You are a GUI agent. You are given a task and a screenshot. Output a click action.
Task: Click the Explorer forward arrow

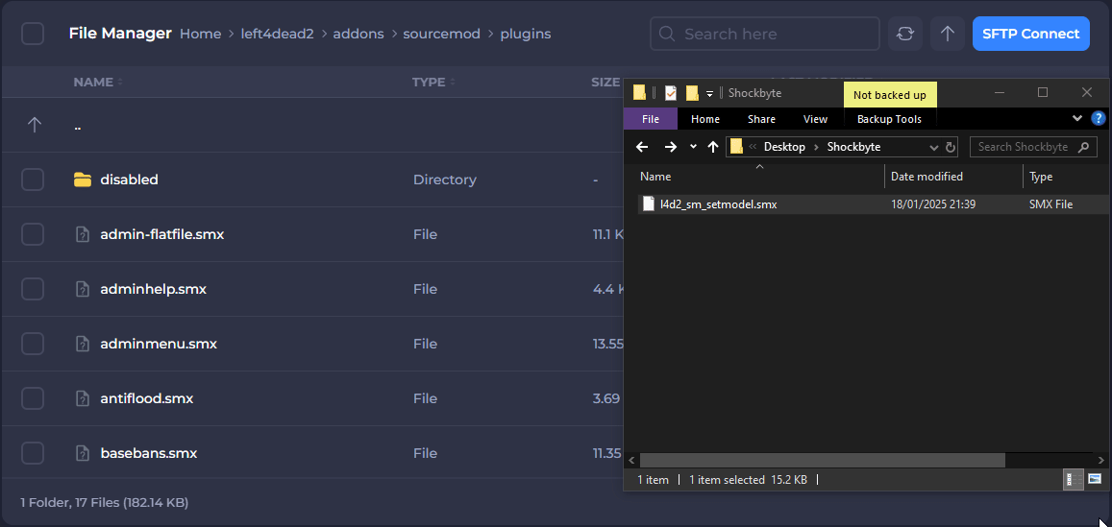(670, 147)
